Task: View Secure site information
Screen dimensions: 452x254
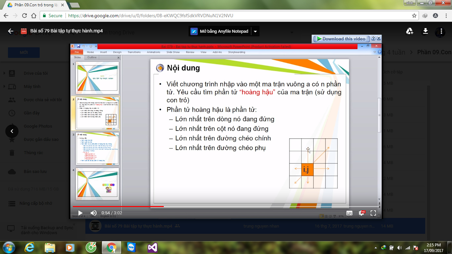Action: pos(53,16)
